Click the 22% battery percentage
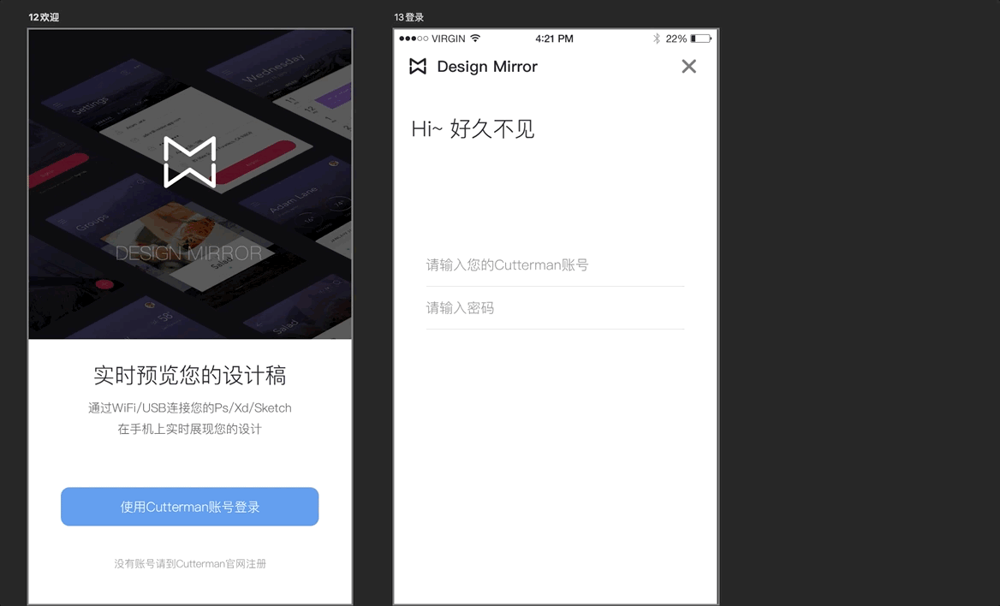 point(676,39)
